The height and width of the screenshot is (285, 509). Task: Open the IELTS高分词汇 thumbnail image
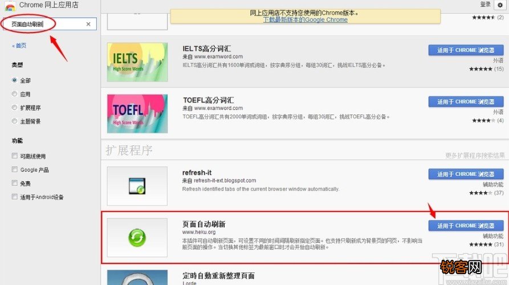pos(137,62)
